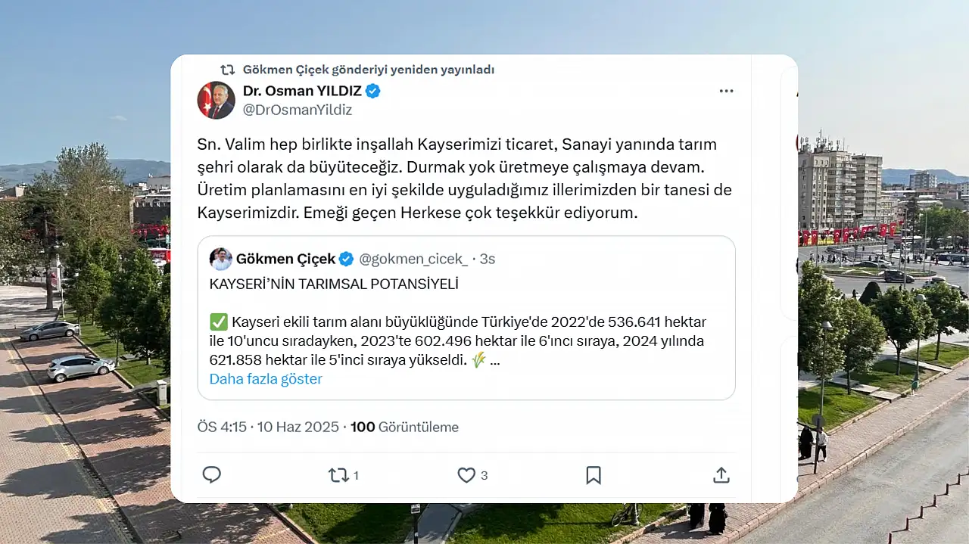Open the share upload icon

[721, 475]
